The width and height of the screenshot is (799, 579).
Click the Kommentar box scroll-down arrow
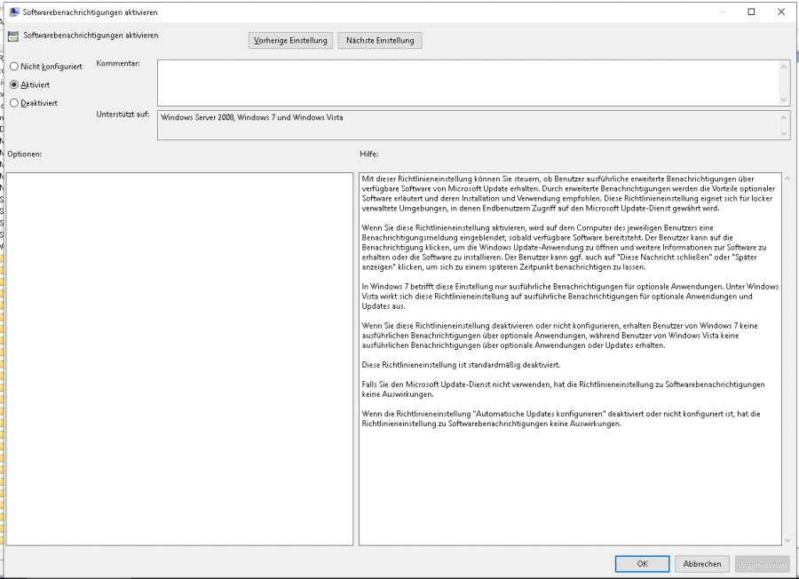[784, 99]
